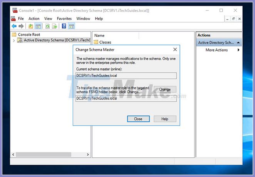Open the More Actions submenu arrow
Image resolution: width=255 pixels, height=177 pixels.
[x=238, y=50]
